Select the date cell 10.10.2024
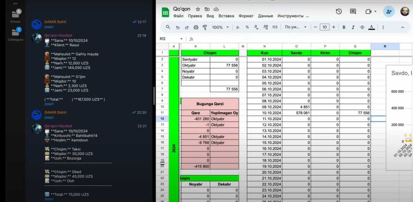The width and height of the screenshot is (413, 202). tap(264, 113)
